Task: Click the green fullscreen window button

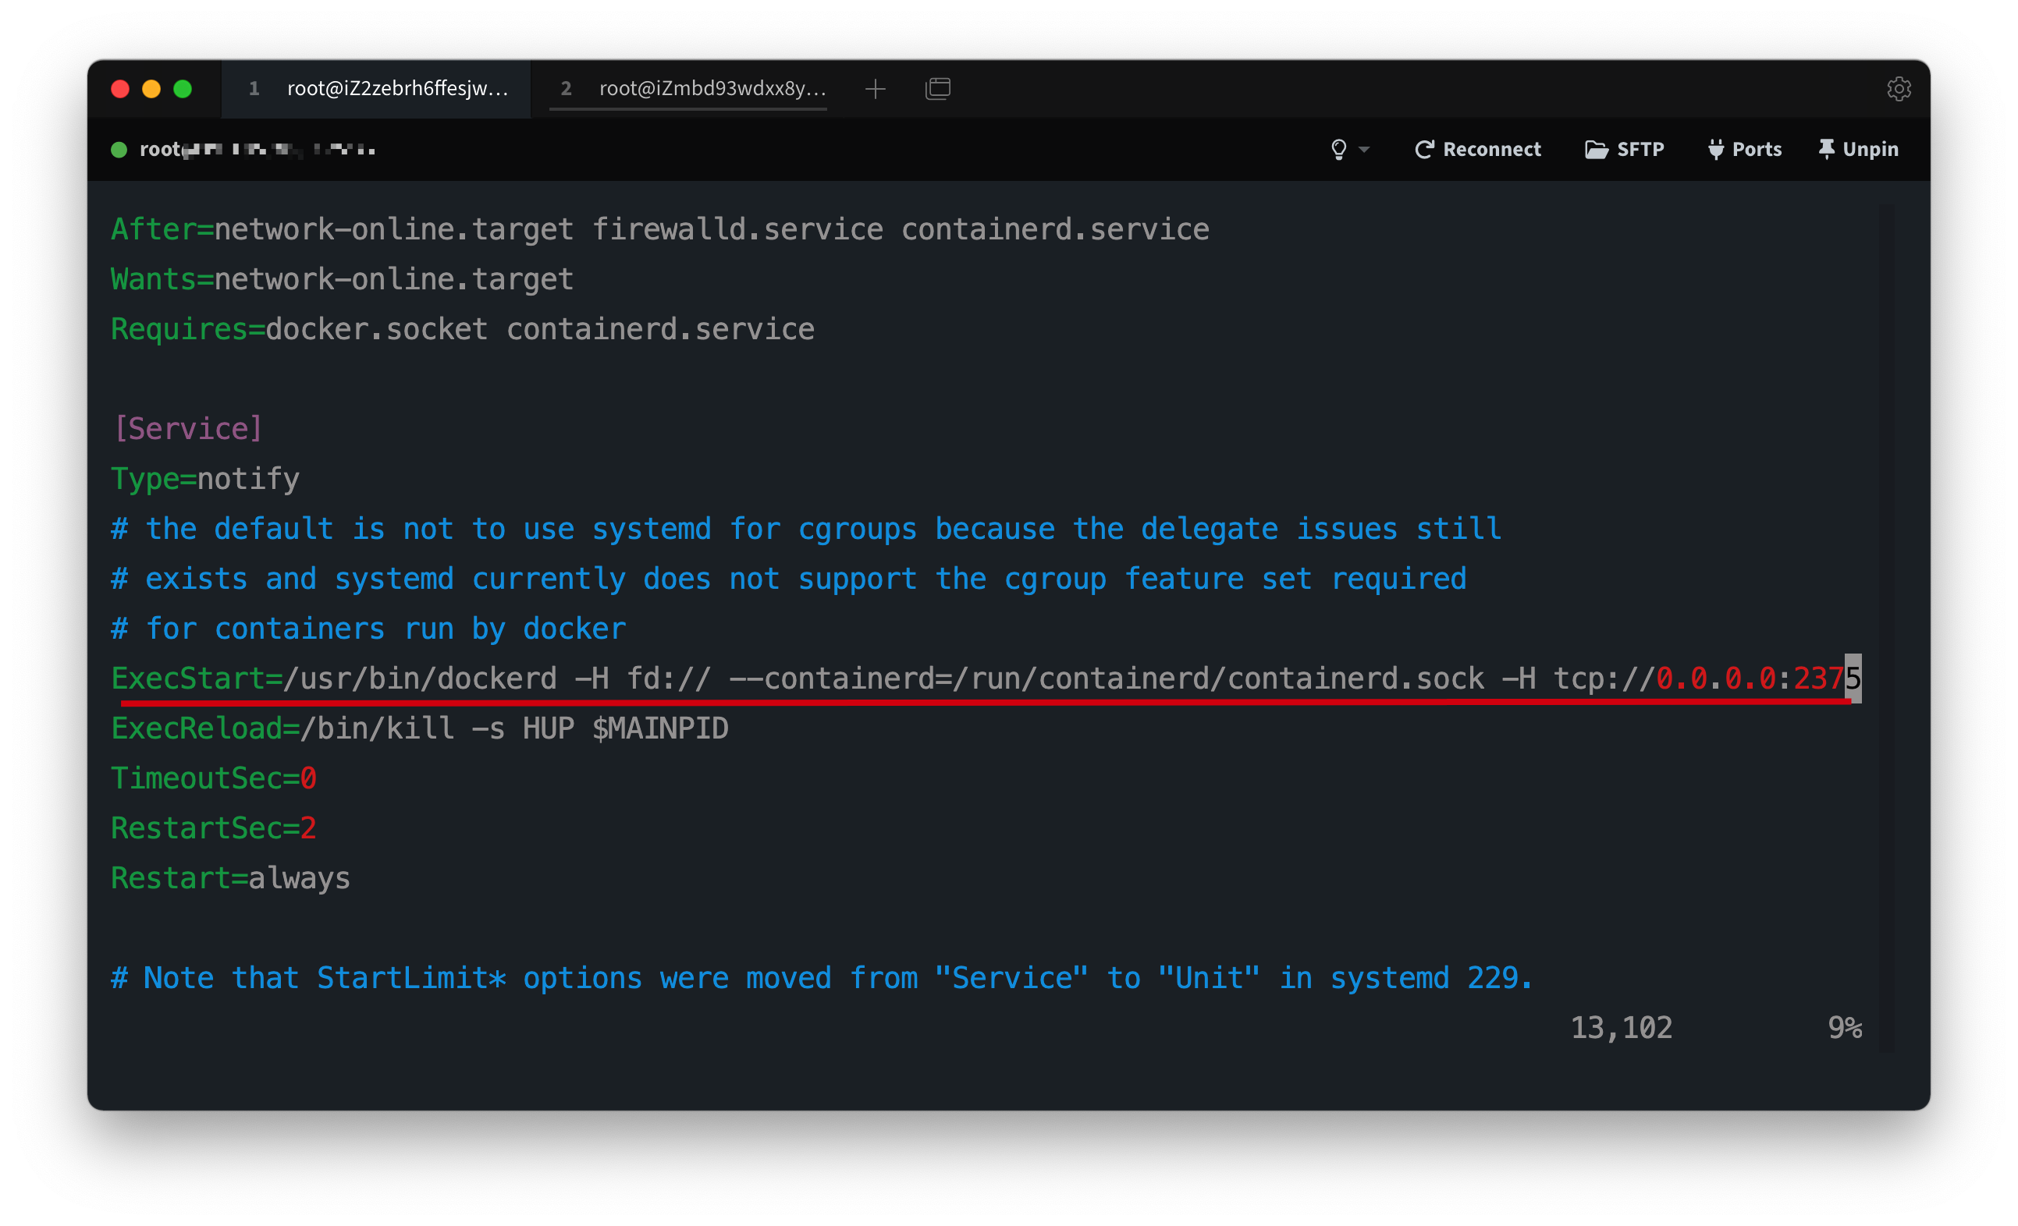Action: pos(183,88)
